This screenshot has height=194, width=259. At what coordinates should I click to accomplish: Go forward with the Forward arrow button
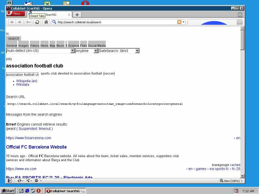(x=19, y=22)
